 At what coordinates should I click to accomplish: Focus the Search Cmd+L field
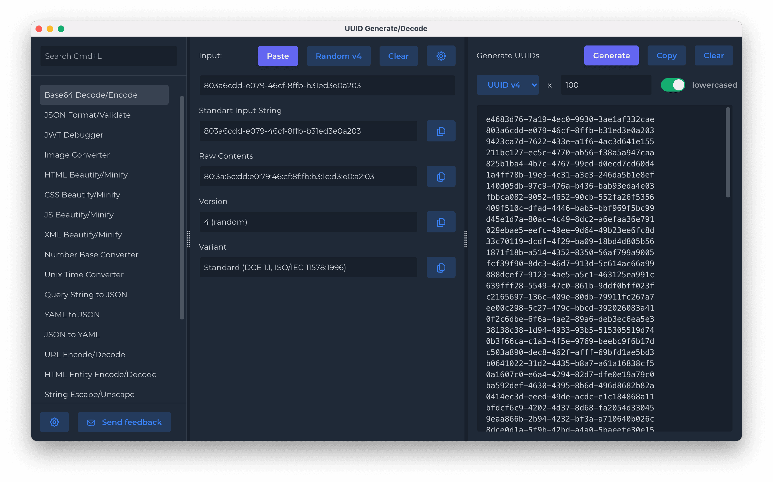pos(108,56)
